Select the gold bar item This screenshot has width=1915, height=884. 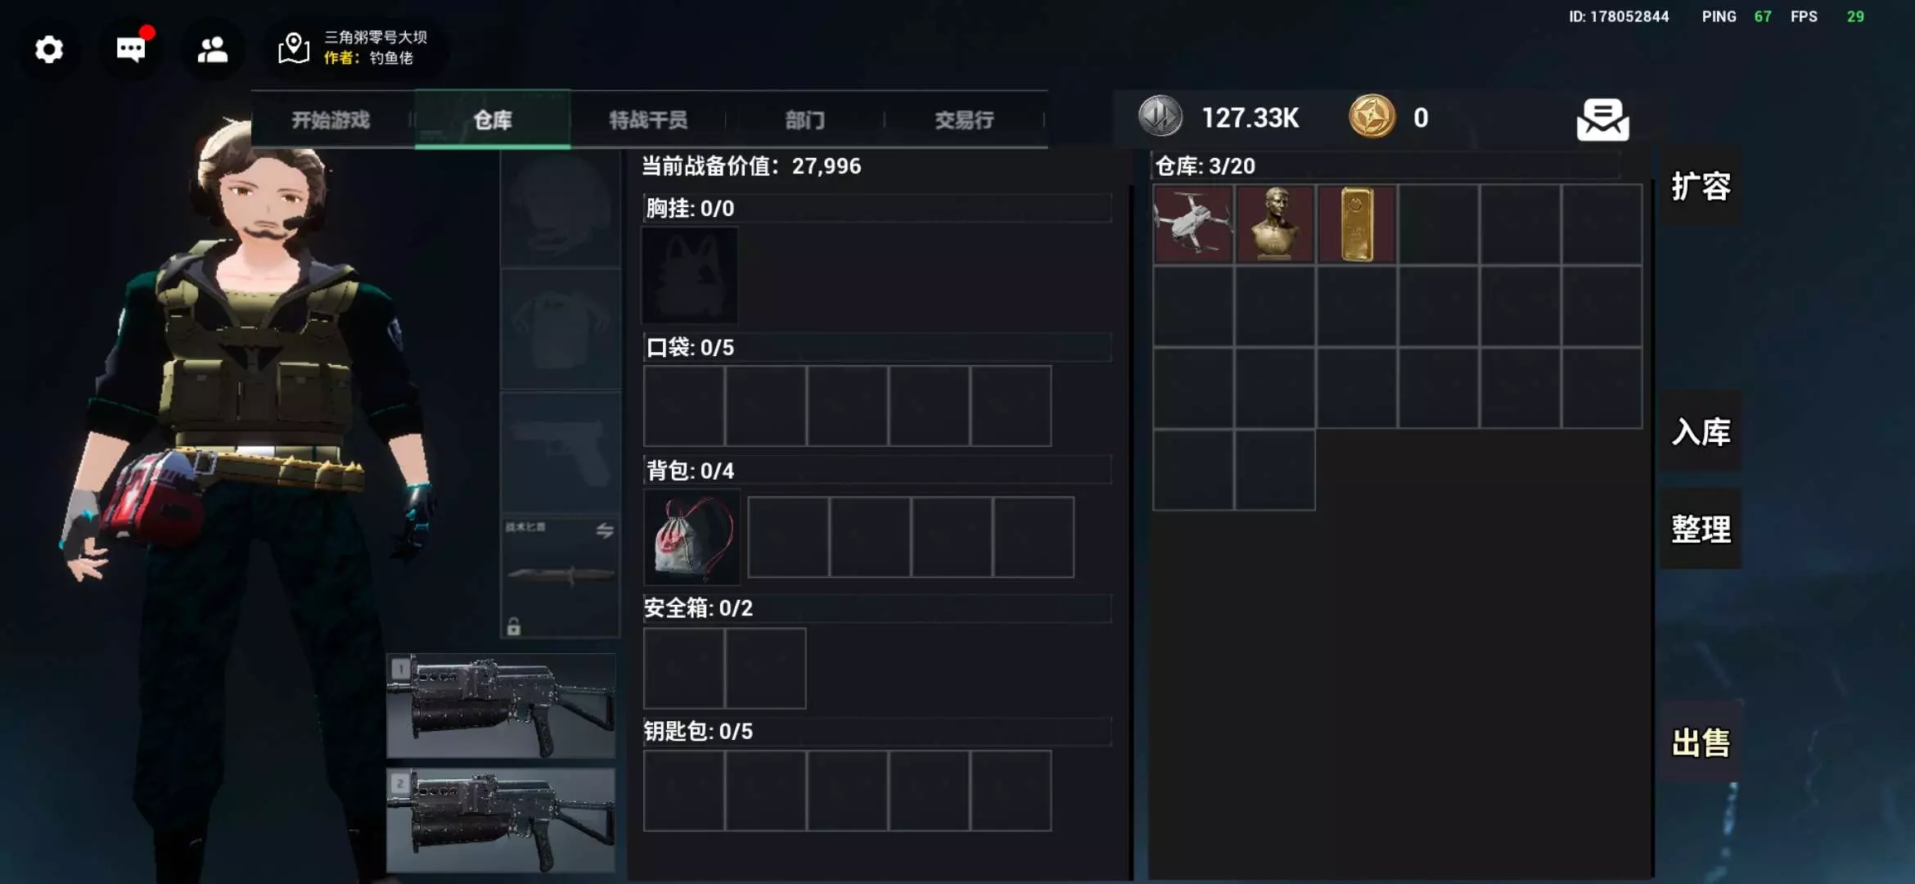(x=1357, y=223)
